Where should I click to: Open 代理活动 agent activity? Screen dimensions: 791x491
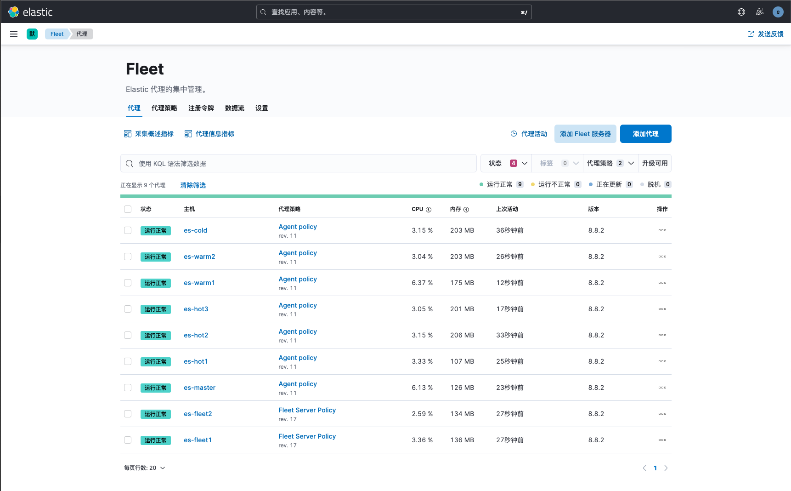click(529, 134)
